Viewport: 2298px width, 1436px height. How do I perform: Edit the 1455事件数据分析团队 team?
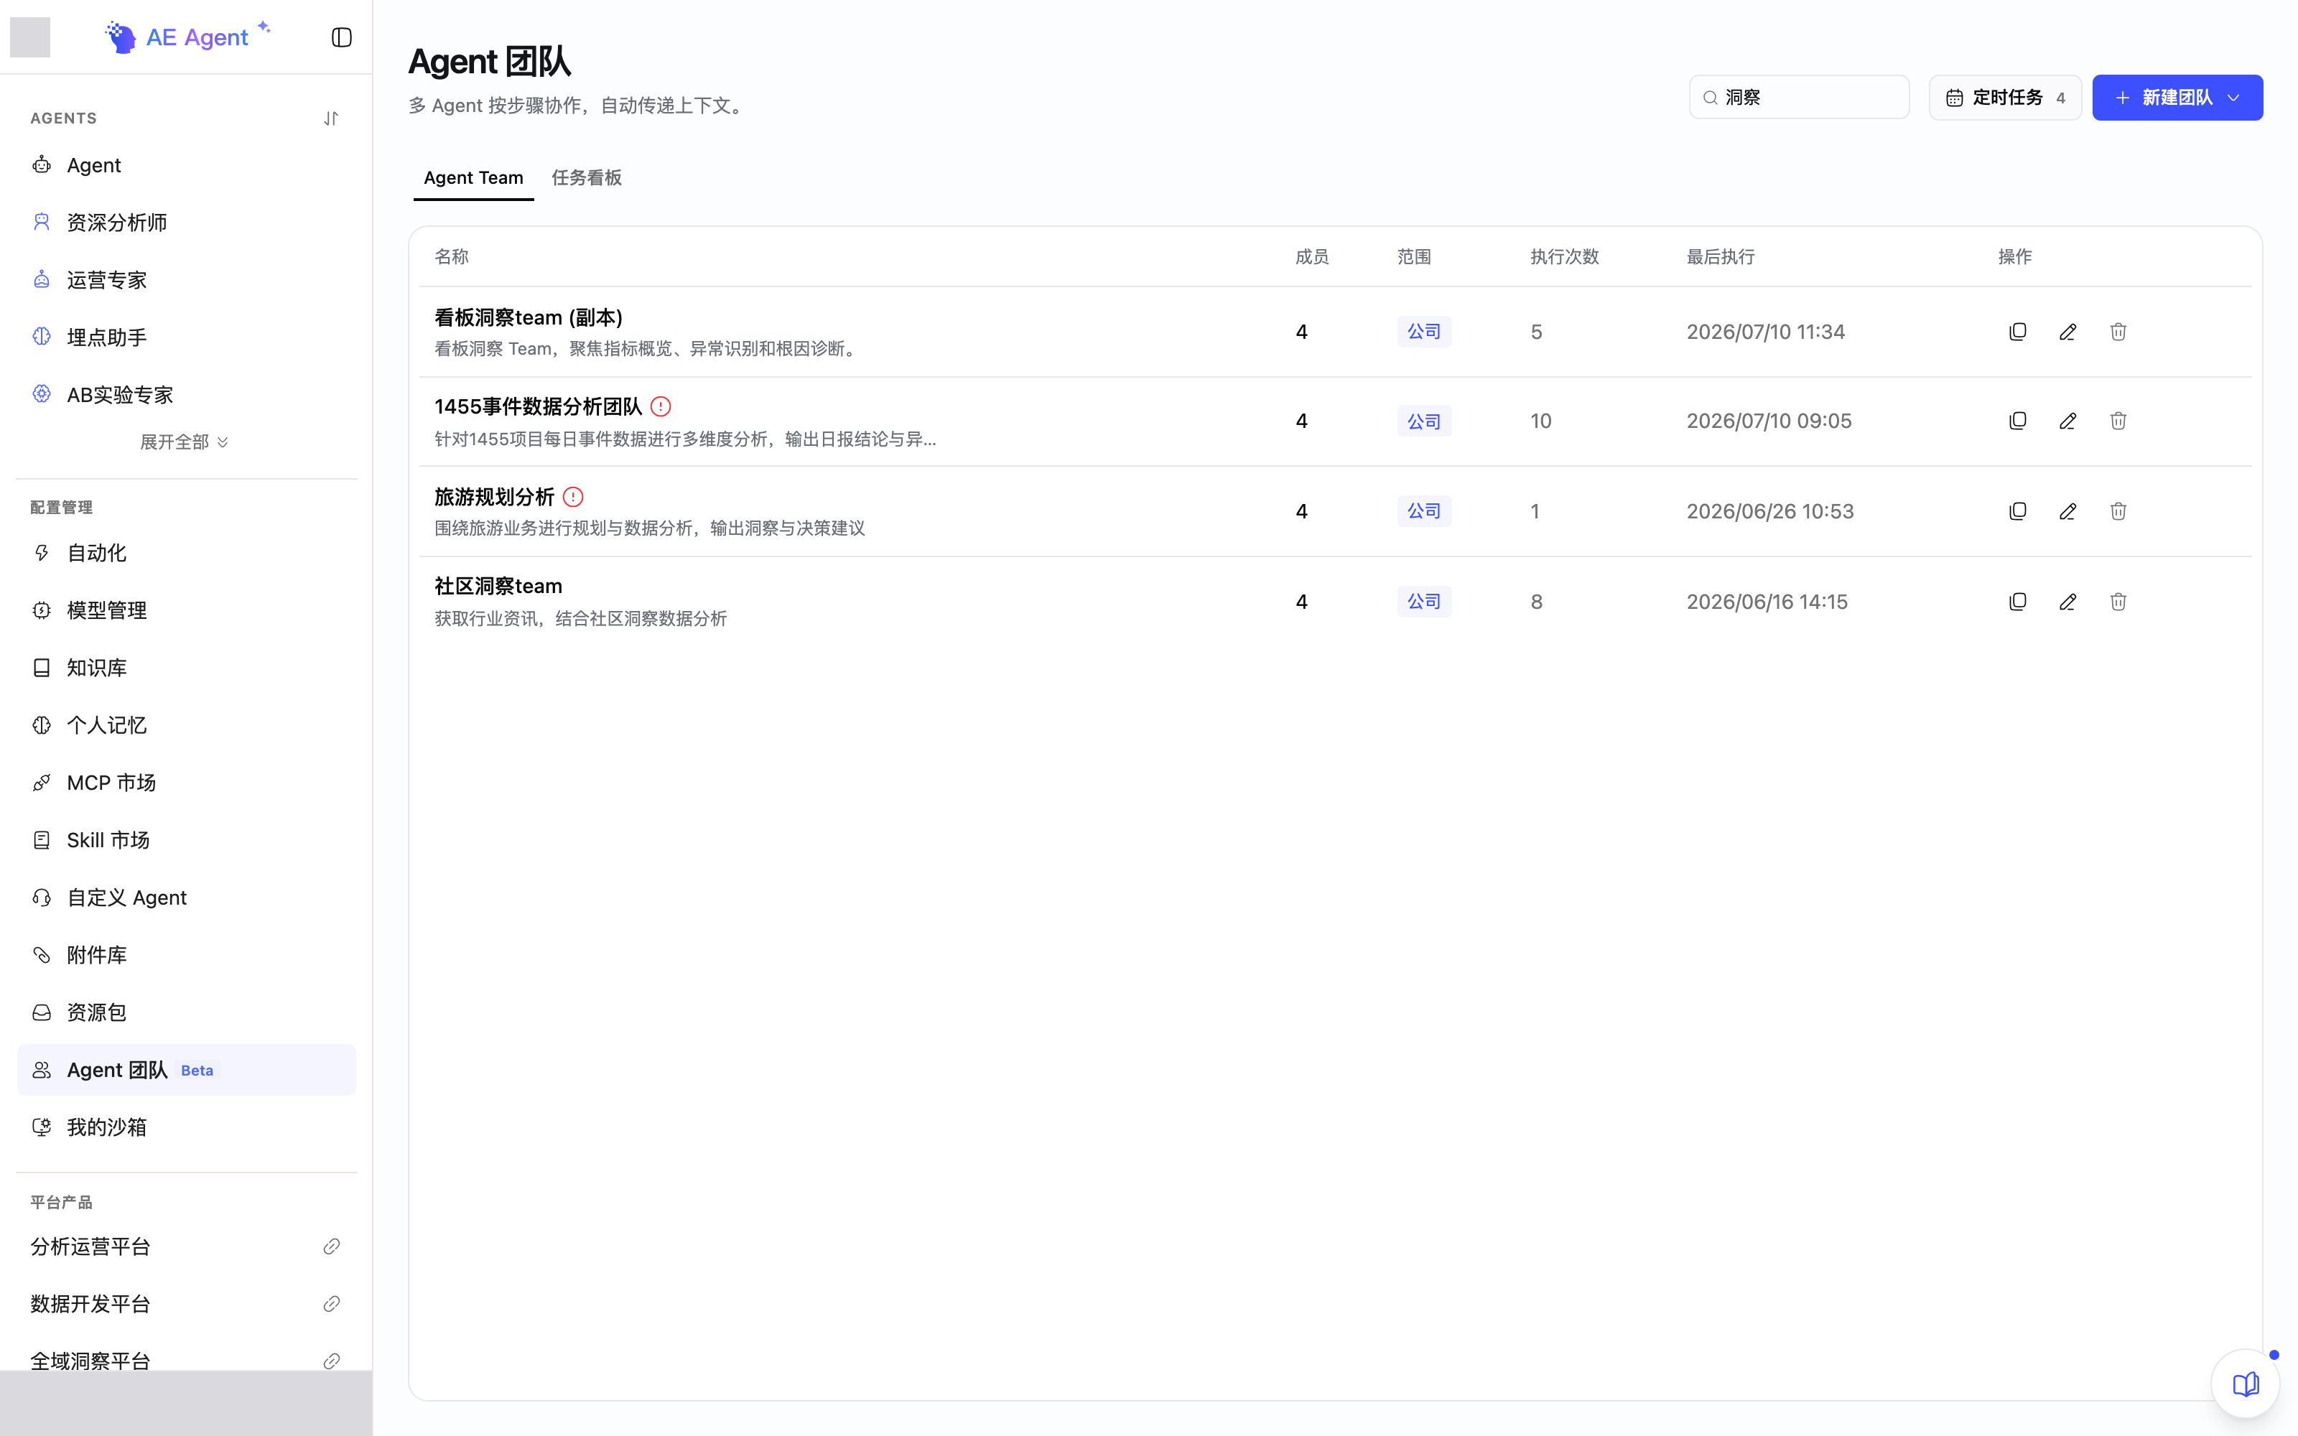(x=2068, y=421)
